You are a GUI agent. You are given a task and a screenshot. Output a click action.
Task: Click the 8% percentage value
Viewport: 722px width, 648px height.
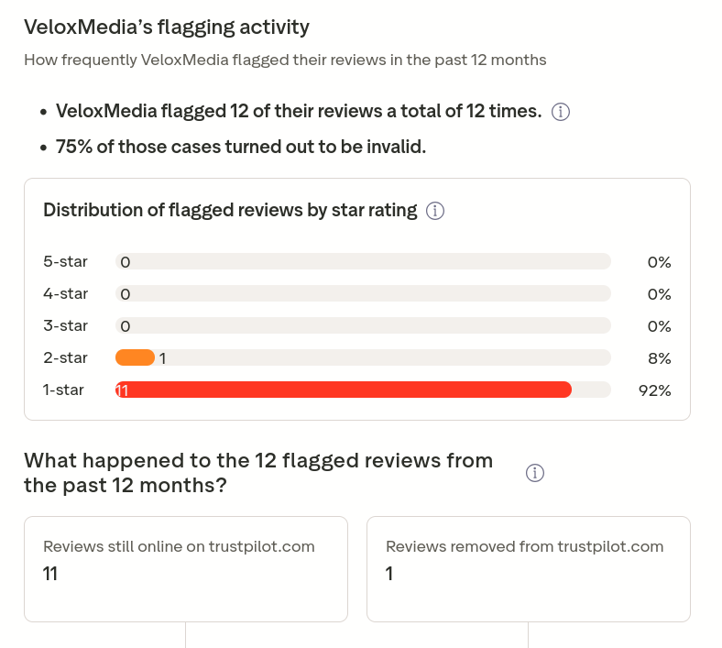pos(660,358)
